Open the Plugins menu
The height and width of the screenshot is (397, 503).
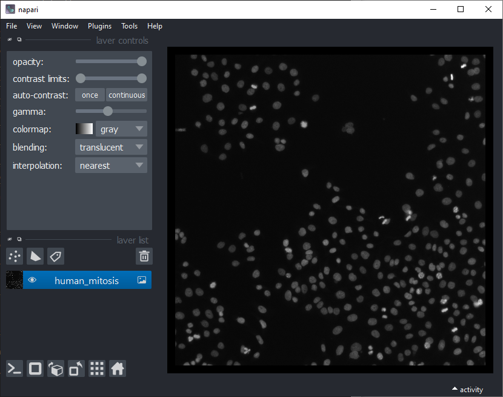99,26
